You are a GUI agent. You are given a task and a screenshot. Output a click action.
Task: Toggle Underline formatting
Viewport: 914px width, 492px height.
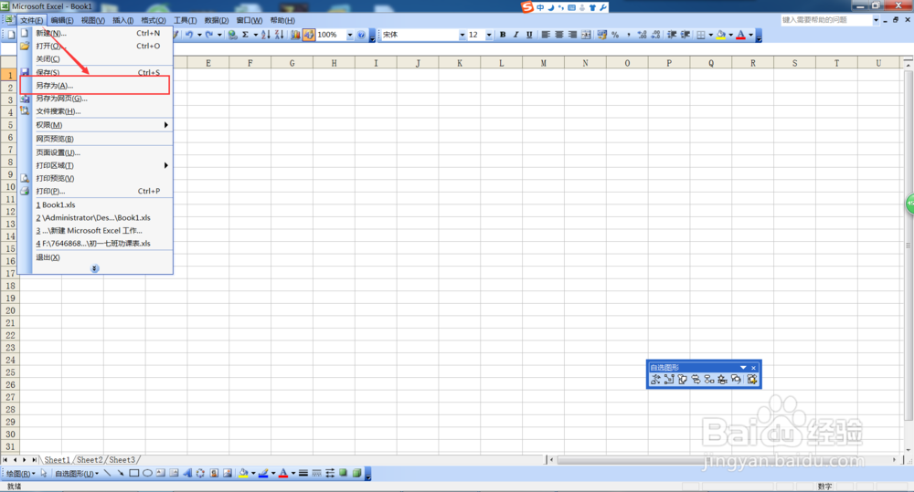click(529, 35)
